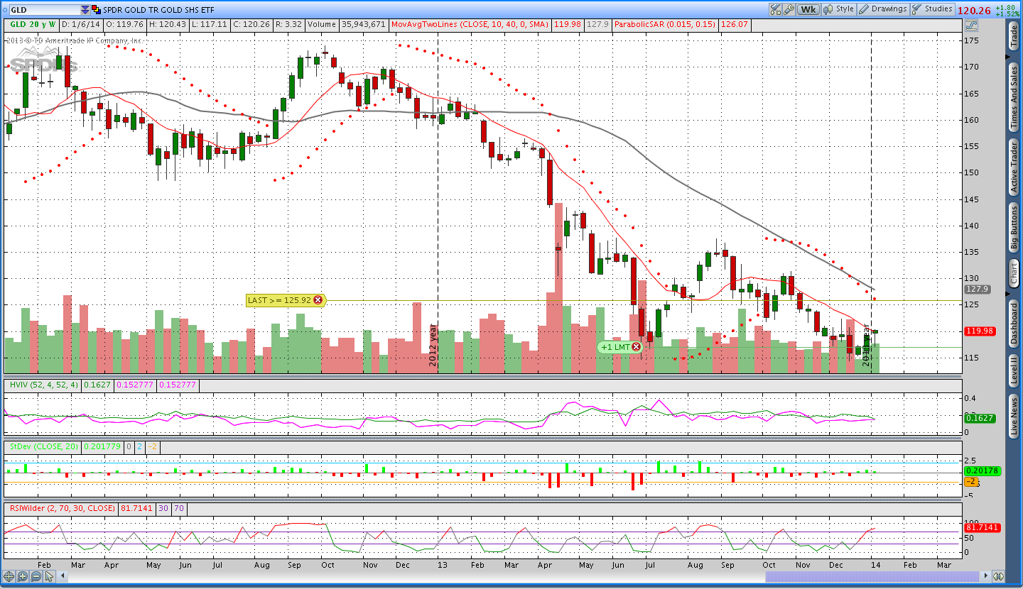Image resolution: width=1023 pixels, height=589 pixels.
Task: Click the horizontal time scrollbar thumb
Action: click(872, 576)
